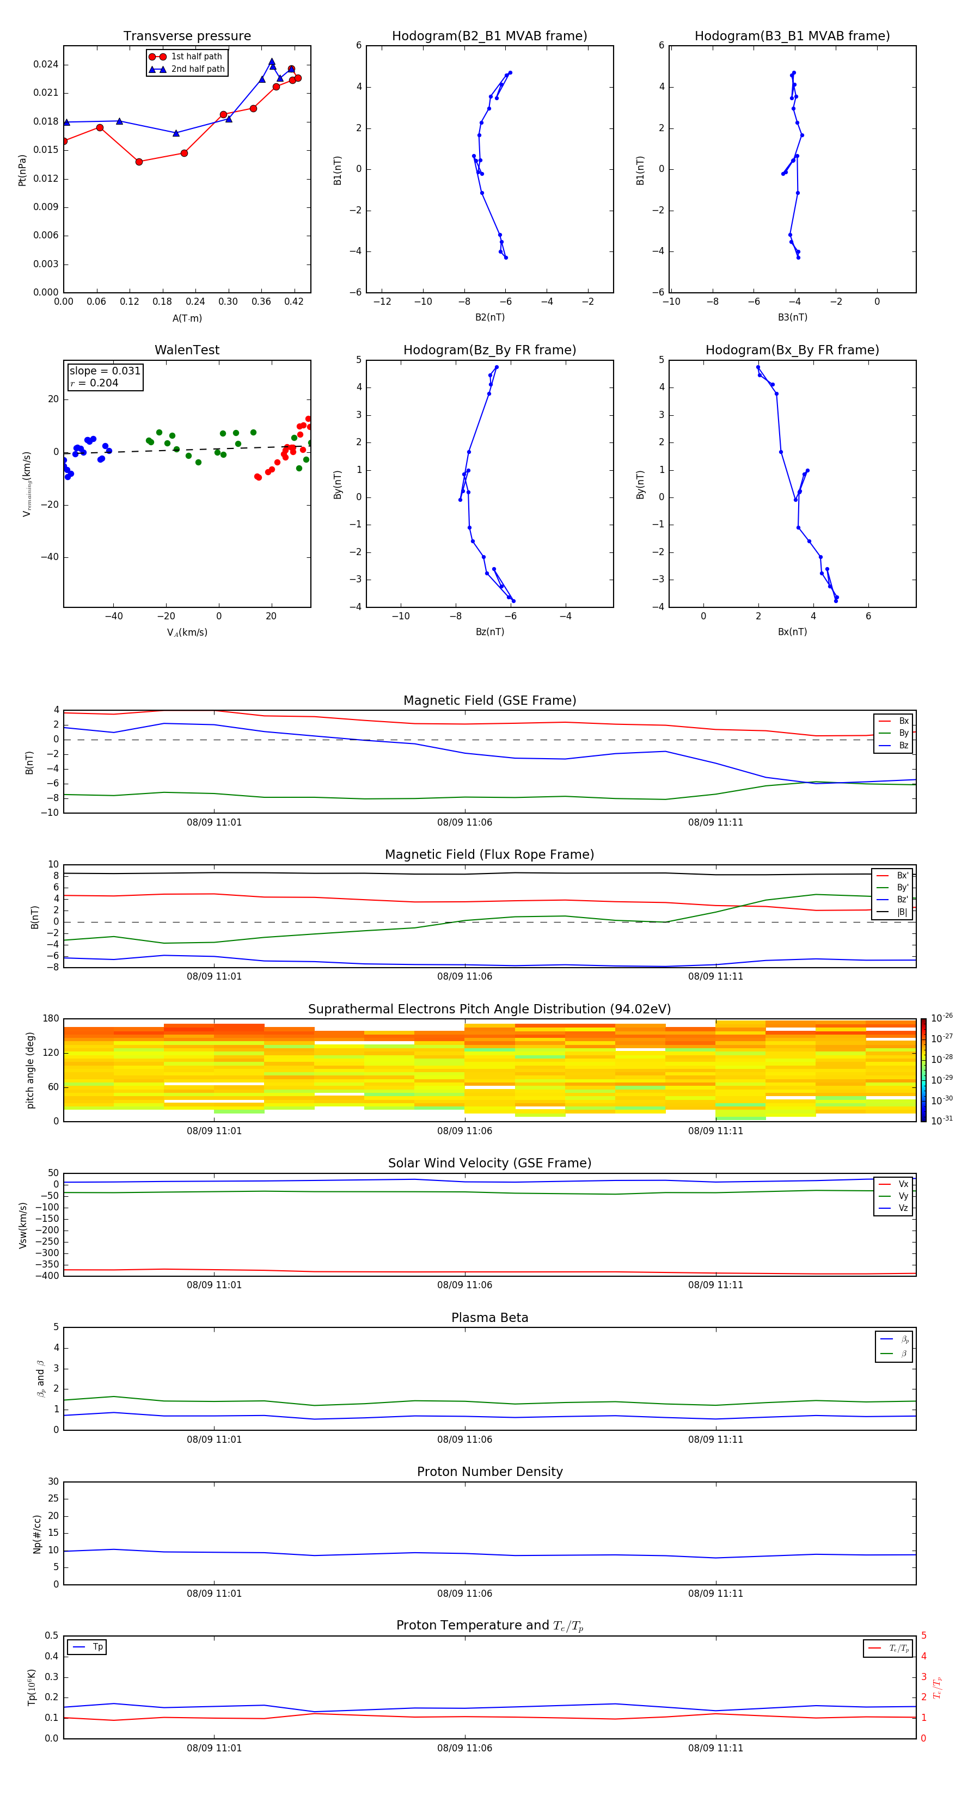Image resolution: width=980 pixels, height=1796 pixels.
Task: Select the red 'Te/Tp' legend entry
Action: 889,1648
